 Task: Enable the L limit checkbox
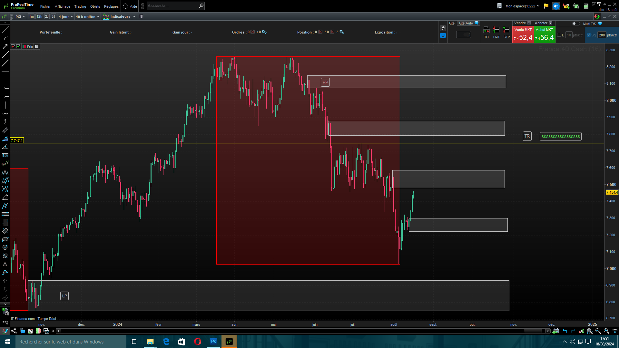tap(559, 35)
